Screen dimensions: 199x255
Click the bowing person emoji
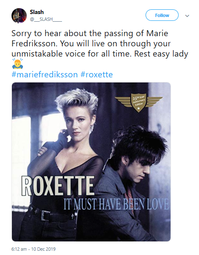click(x=17, y=64)
